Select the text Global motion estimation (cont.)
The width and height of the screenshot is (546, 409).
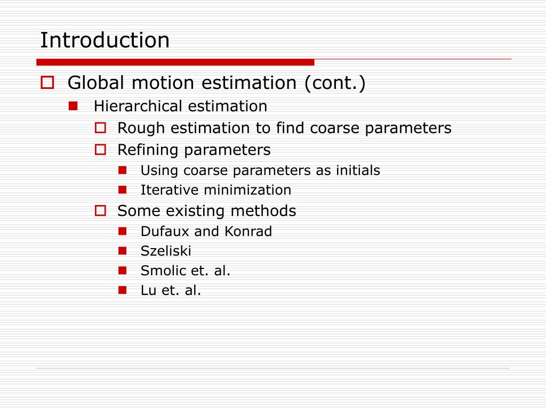216,83
